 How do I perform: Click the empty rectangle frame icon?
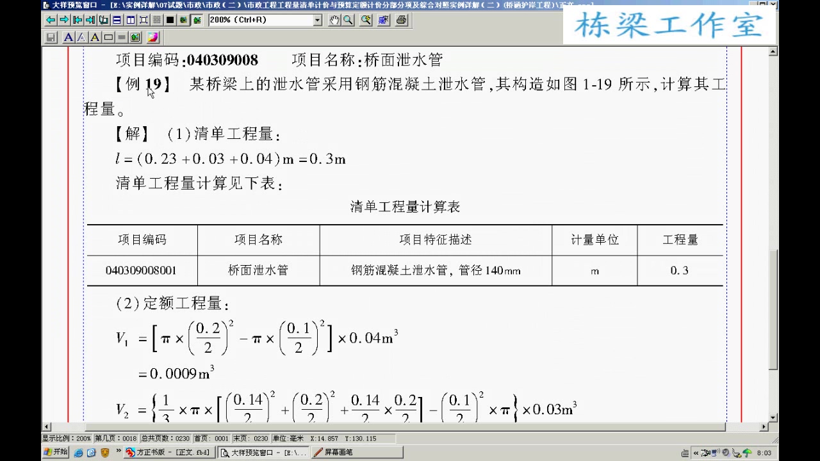(x=108, y=37)
